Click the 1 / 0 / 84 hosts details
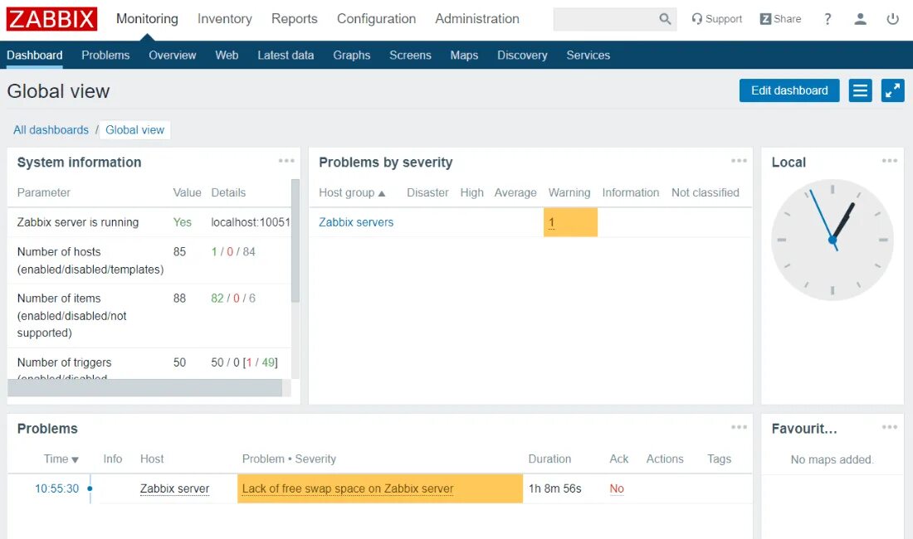This screenshot has height=539, width=913. [x=233, y=252]
